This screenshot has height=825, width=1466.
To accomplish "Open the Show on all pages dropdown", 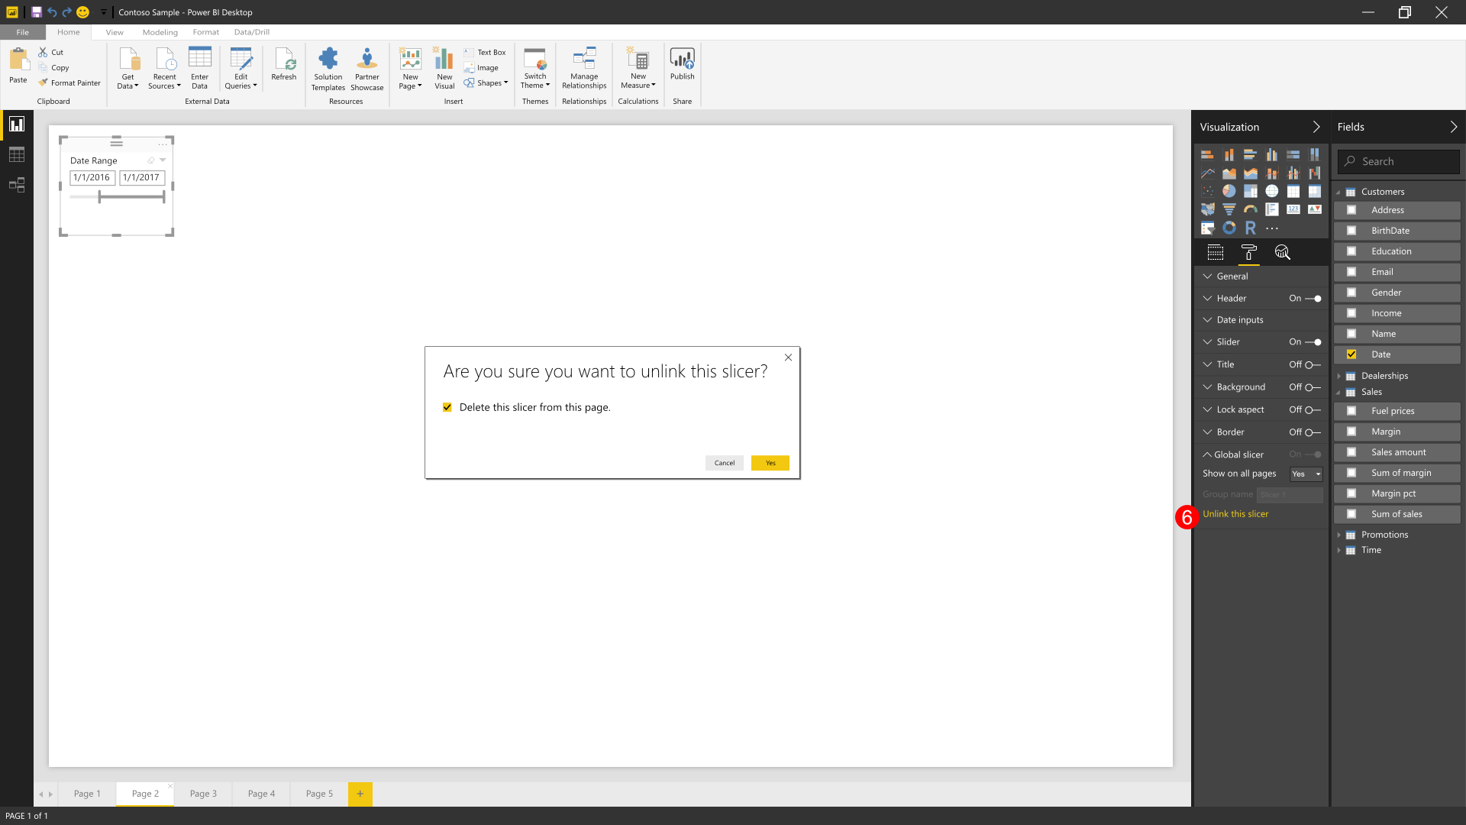I will [x=1306, y=474].
